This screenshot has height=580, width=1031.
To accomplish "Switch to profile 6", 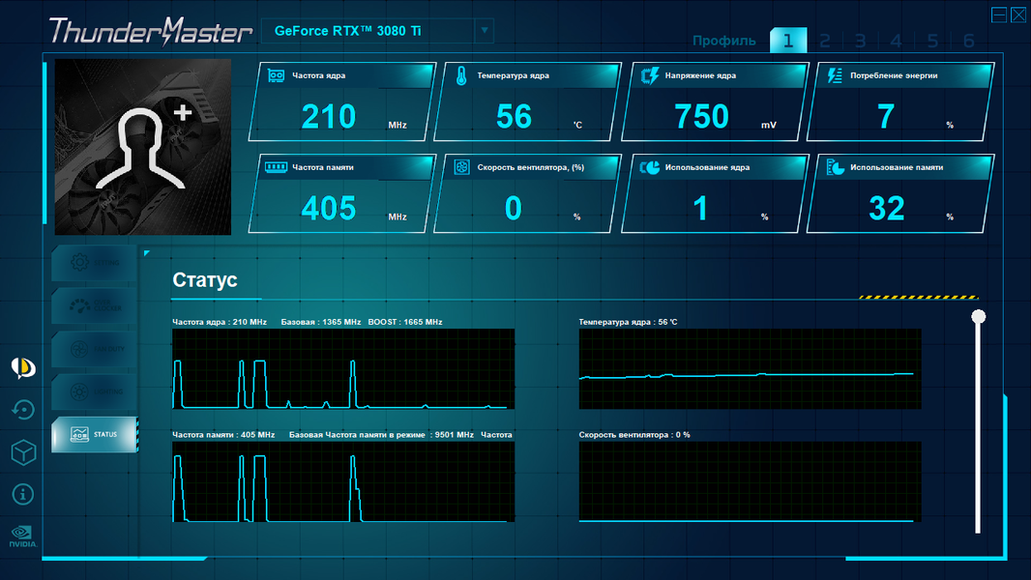I will tap(968, 41).
